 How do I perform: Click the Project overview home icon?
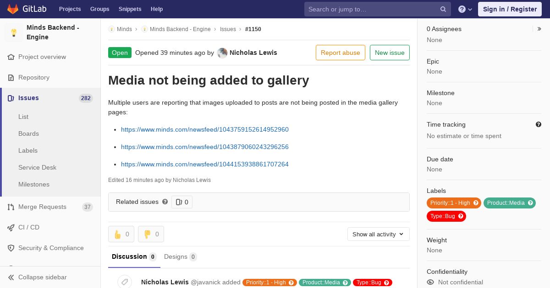click(11, 57)
